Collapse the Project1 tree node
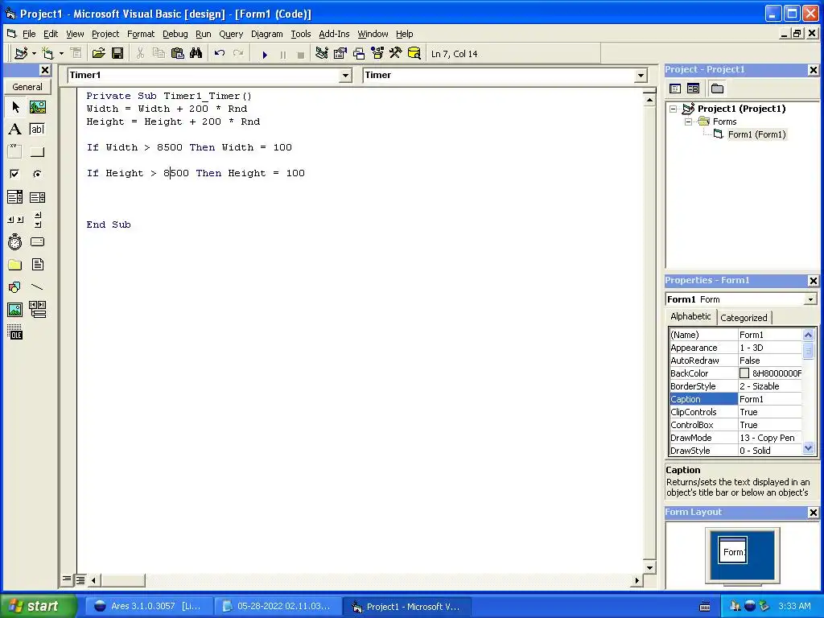The width and height of the screenshot is (824, 618). (x=674, y=109)
